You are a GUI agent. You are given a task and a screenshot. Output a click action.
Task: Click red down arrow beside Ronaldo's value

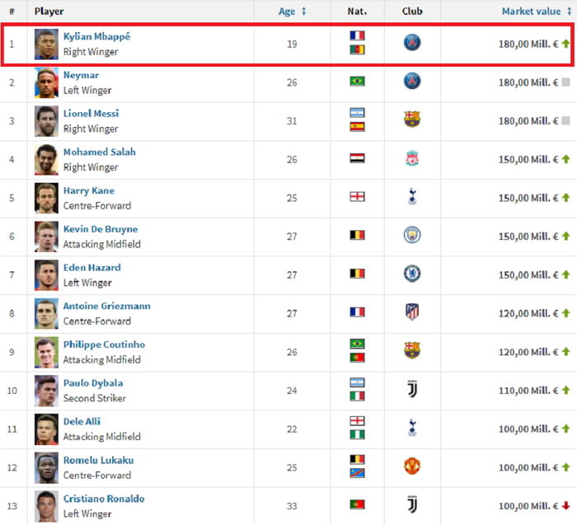pos(566,506)
